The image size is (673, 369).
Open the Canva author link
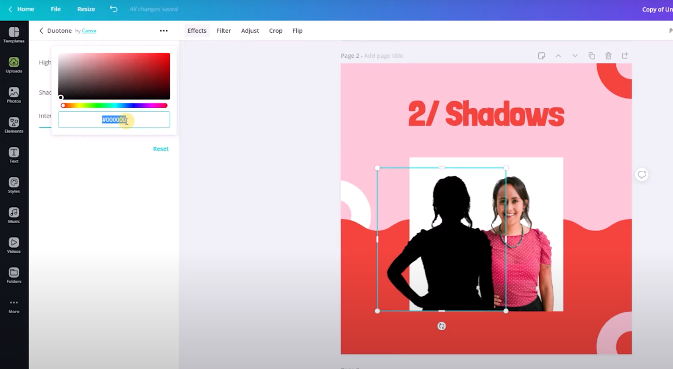89,31
